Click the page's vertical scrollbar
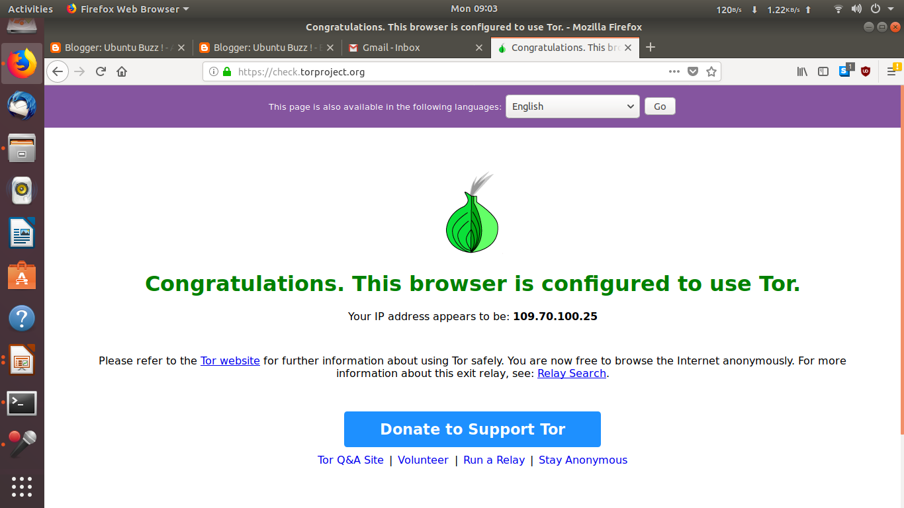The width and height of the screenshot is (904, 508). click(x=901, y=259)
